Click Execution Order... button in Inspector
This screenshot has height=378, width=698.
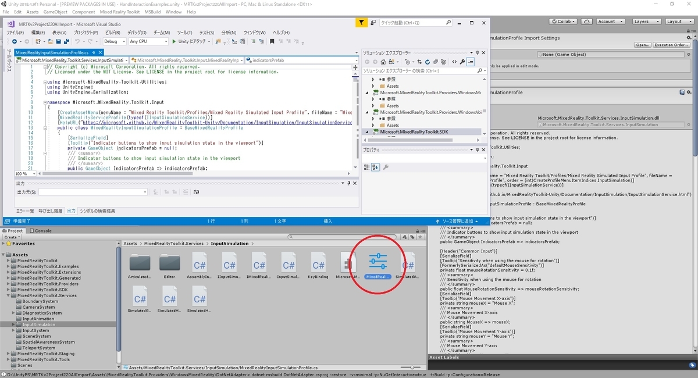tap(672, 45)
